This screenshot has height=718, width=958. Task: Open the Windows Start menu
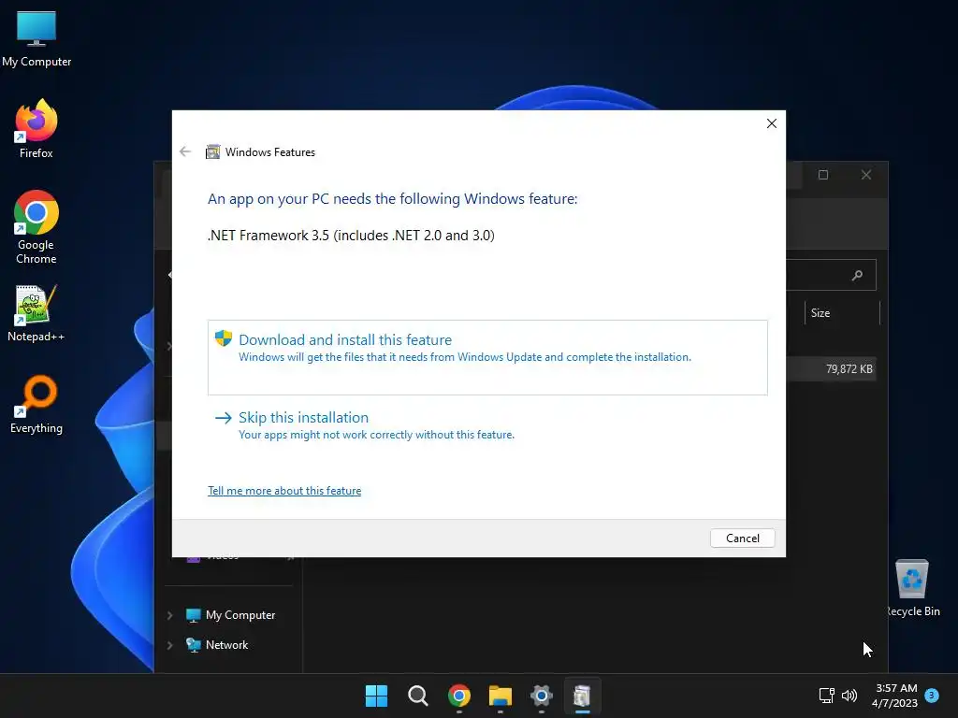[x=376, y=696]
